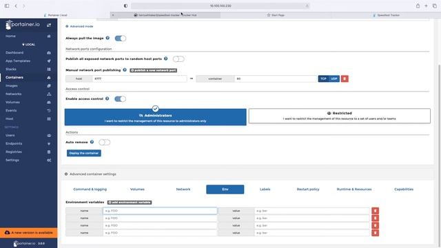
Task: Click first environment variable name field
Action: [160, 211]
